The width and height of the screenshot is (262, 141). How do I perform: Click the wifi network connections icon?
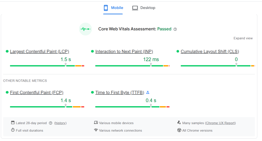[x=96, y=130]
